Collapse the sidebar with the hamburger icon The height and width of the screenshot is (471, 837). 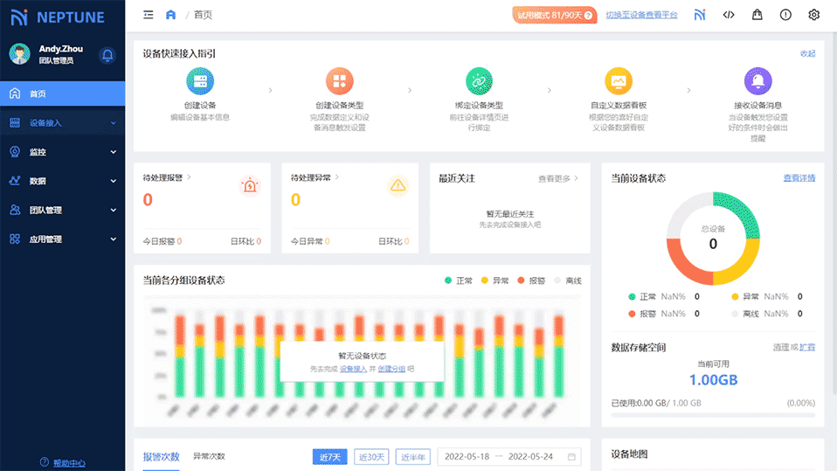pyautogui.click(x=149, y=15)
